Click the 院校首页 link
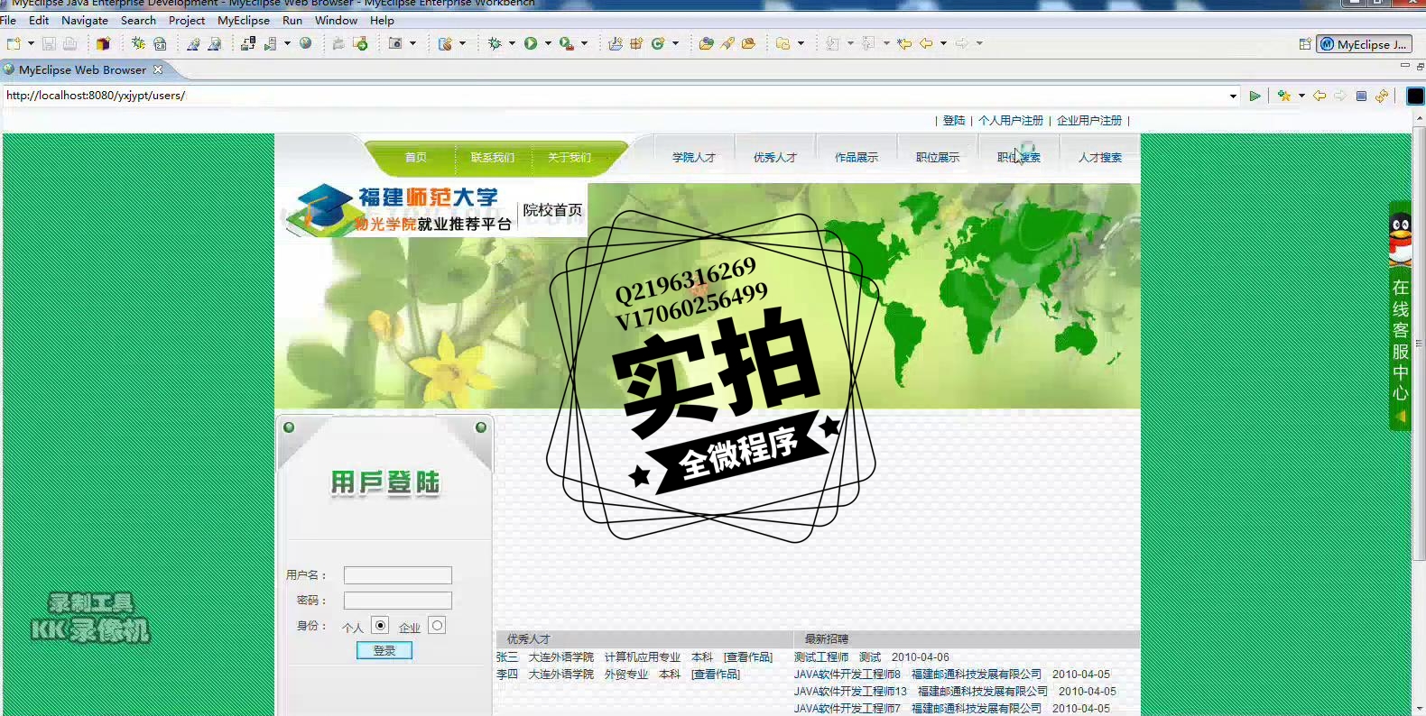This screenshot has height=716, width=1426. 553,210
